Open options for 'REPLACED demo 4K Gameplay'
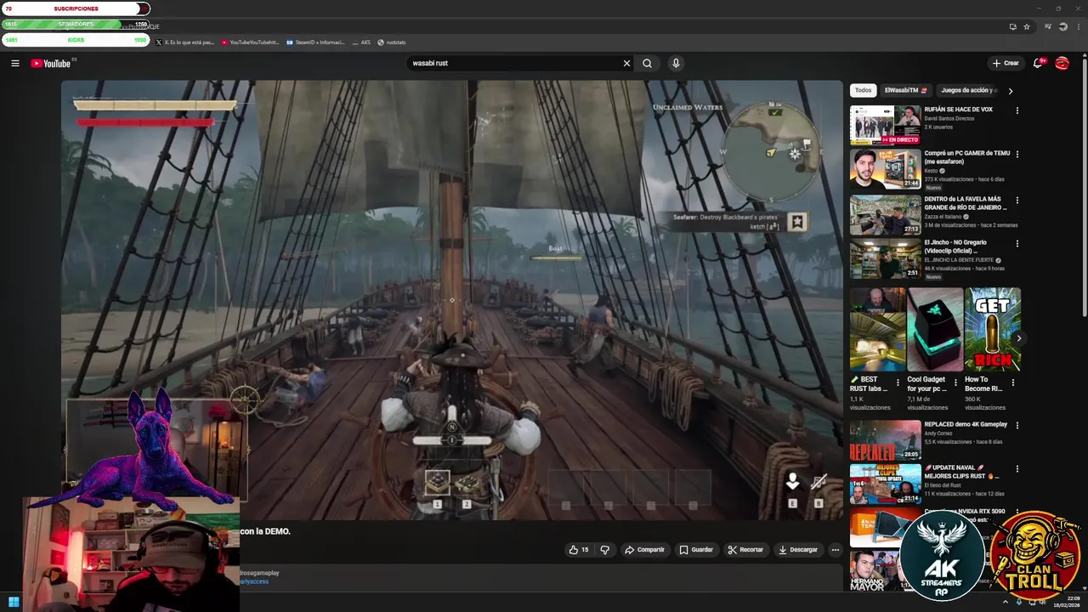The height and width of the screenshot is (612, 1088). [x=1017, y=425]
